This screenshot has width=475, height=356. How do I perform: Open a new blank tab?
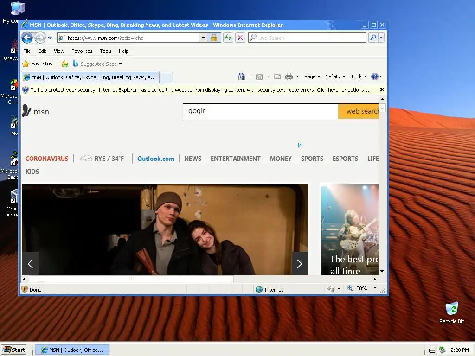coord(166,77)
